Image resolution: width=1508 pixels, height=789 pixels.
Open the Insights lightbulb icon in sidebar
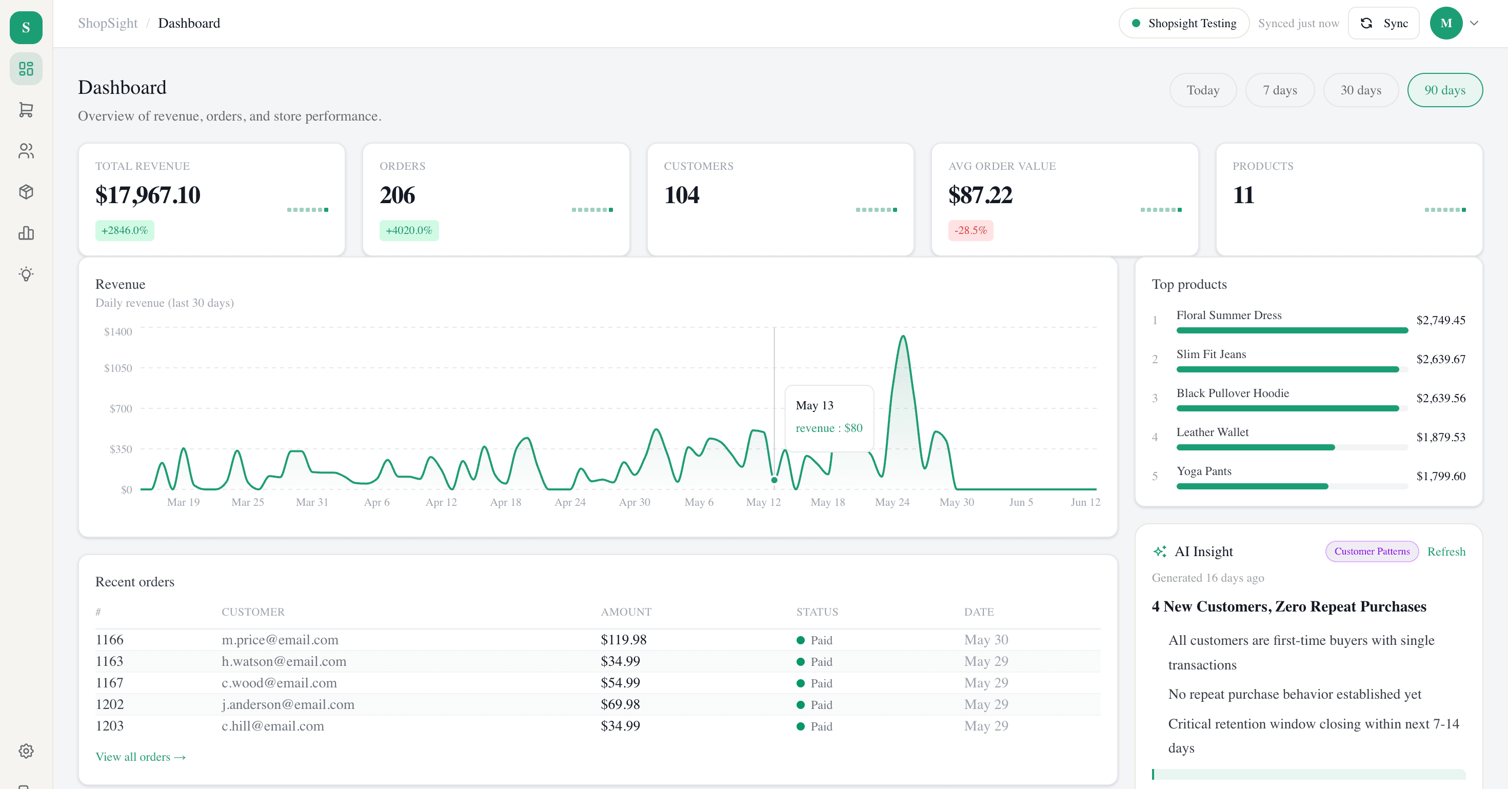click(26, 274)
